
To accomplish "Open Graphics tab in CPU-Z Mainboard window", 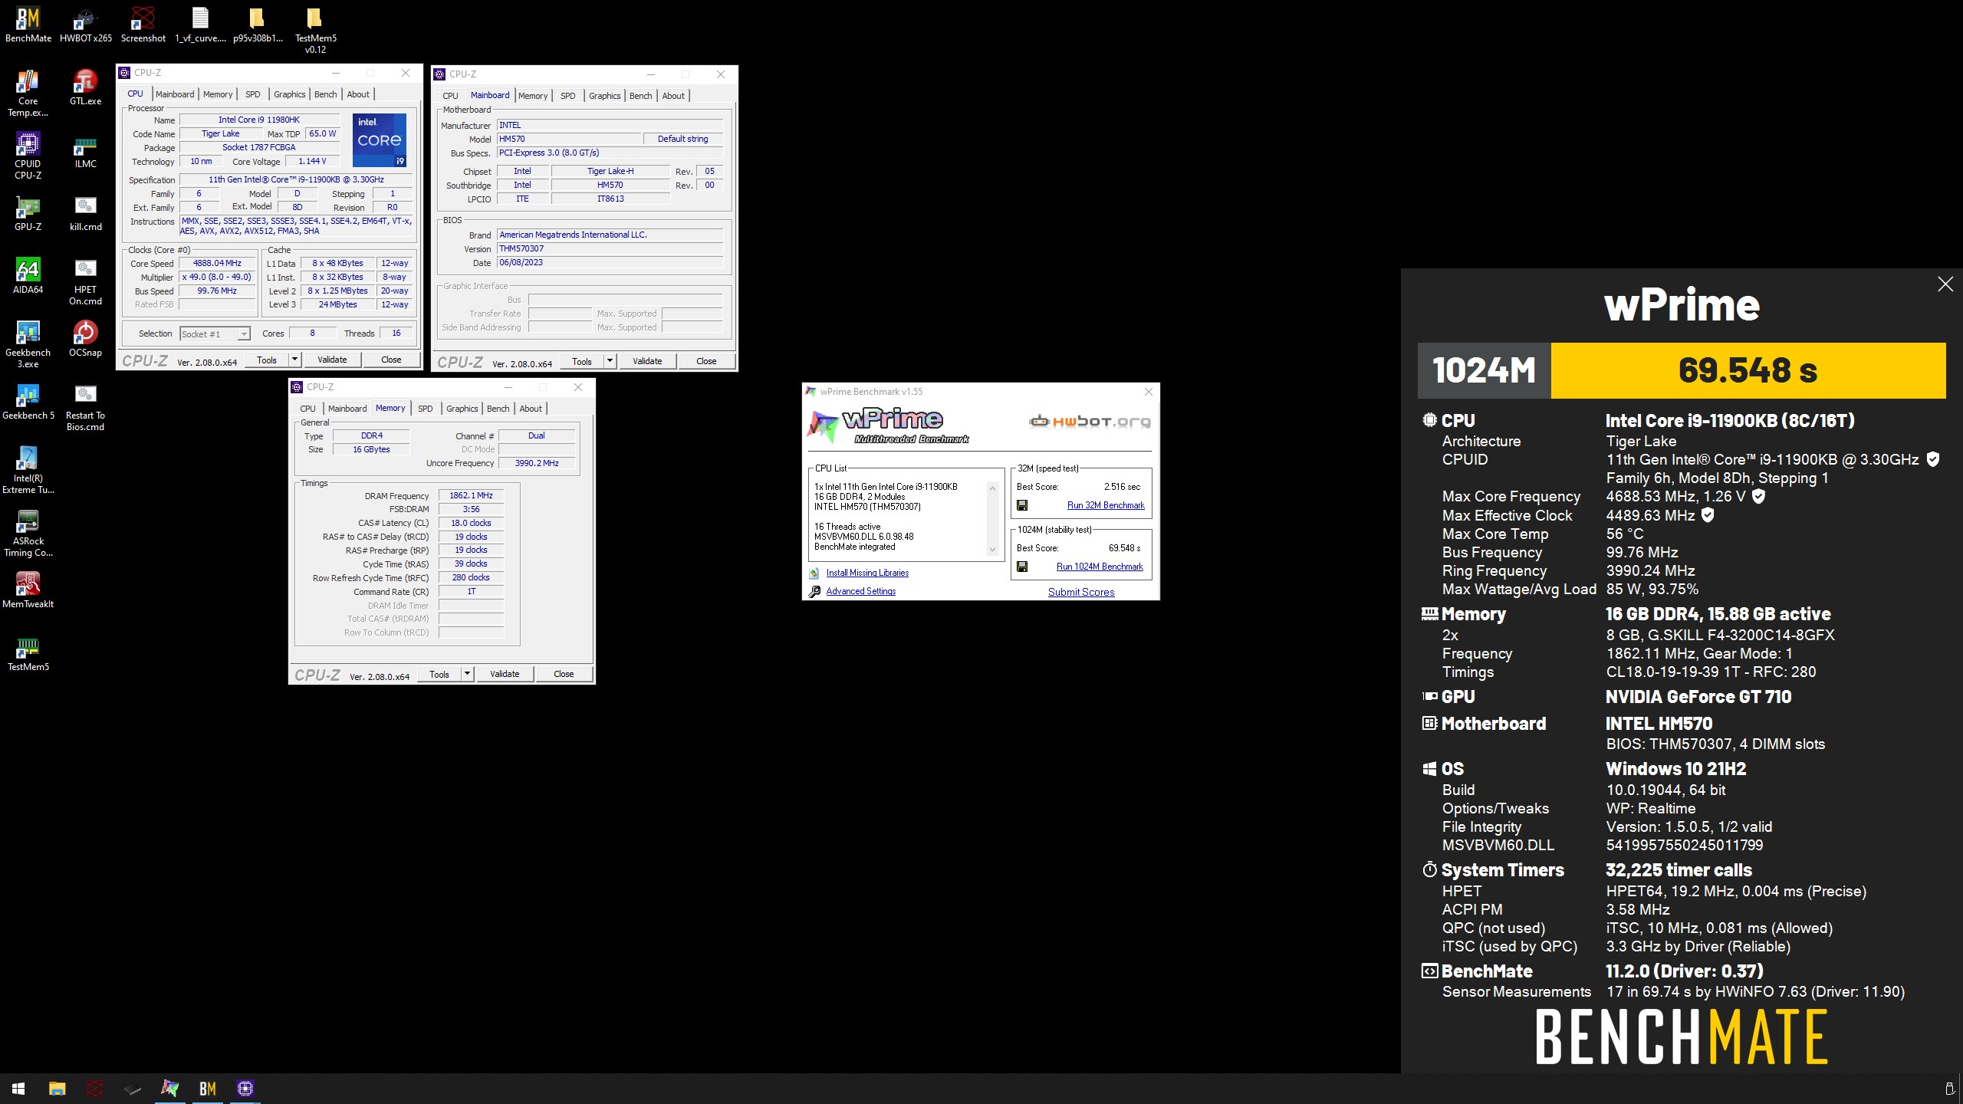I will pyautogui.click(x=605, y=96).
